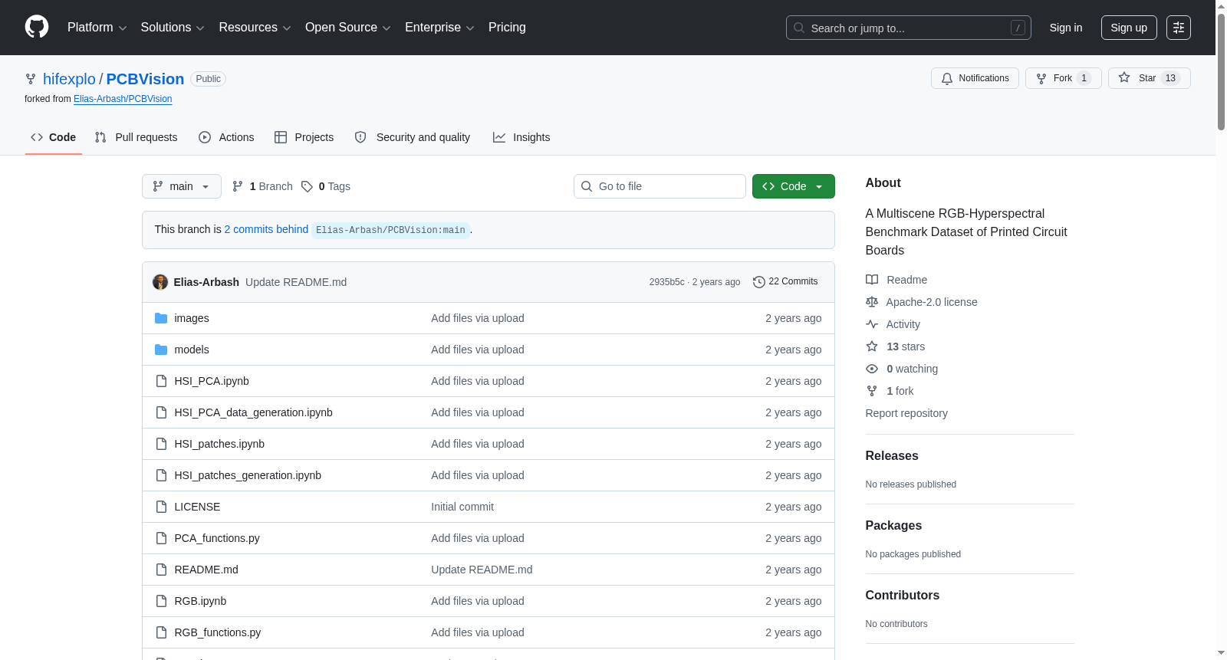Screen dimensions: 1227x660
Task: Click the RGB_functions.py file icon
Action: click(x=161, y=632)
